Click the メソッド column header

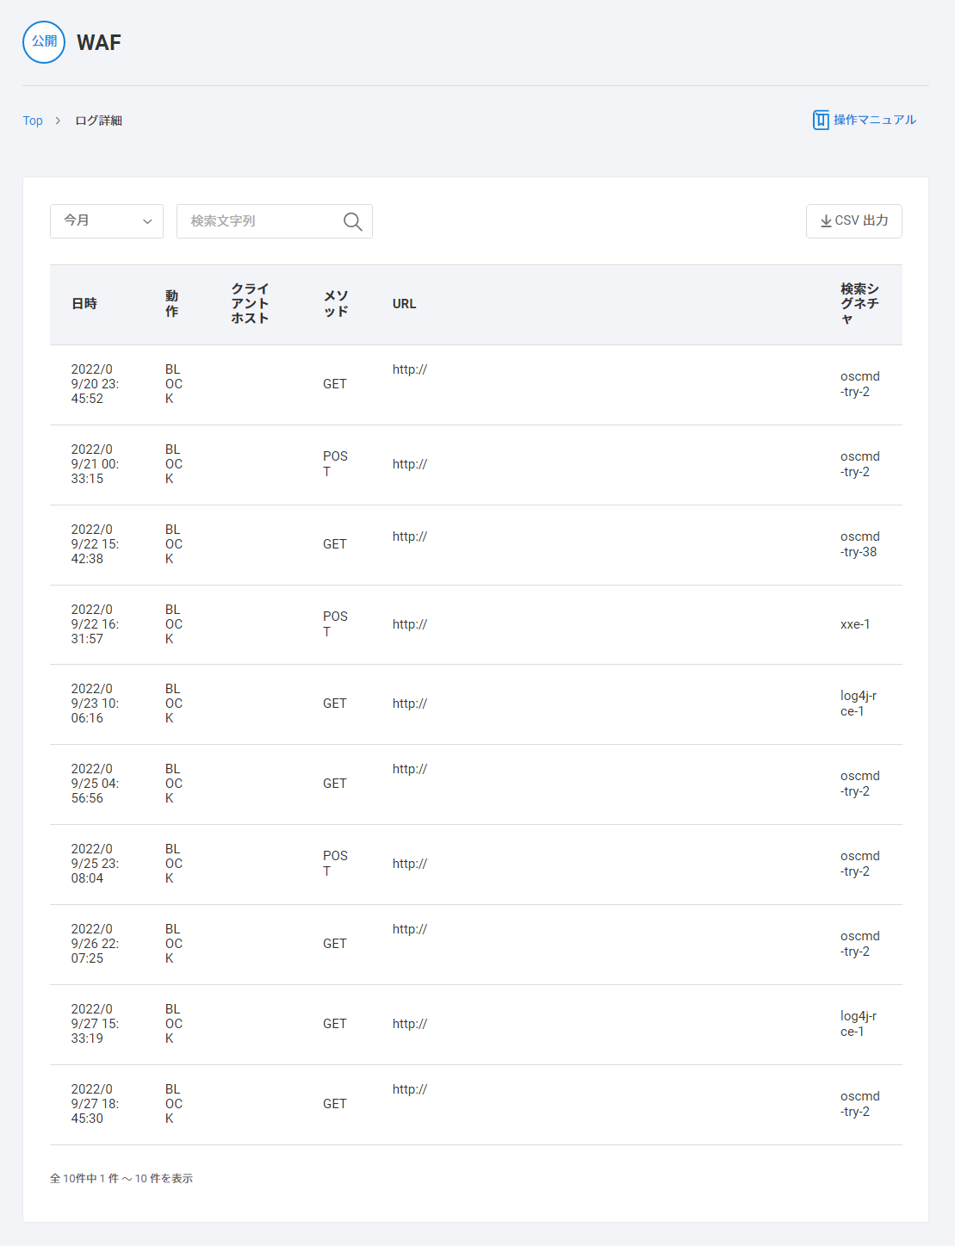click(336, 304)
